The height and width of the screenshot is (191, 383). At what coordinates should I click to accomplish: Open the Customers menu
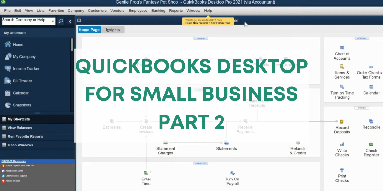pos(97,11)
